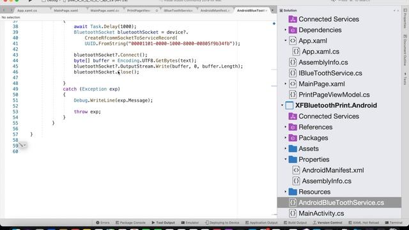Open the Tool Output pad

164,223
